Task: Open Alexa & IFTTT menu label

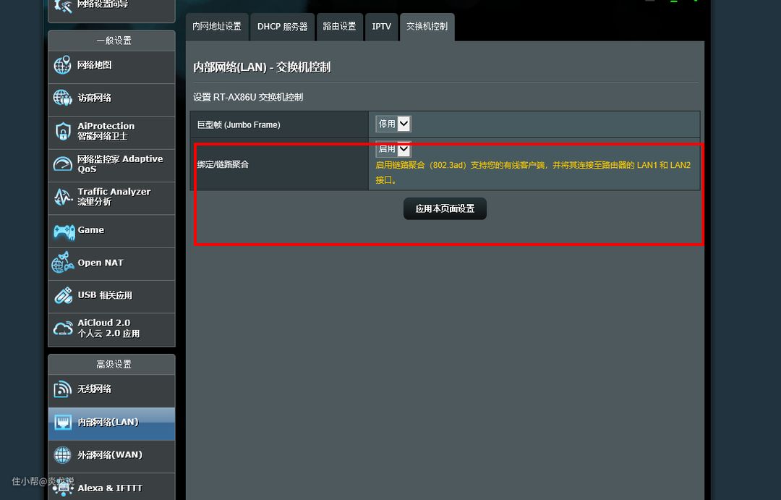Action: point(110,488)
